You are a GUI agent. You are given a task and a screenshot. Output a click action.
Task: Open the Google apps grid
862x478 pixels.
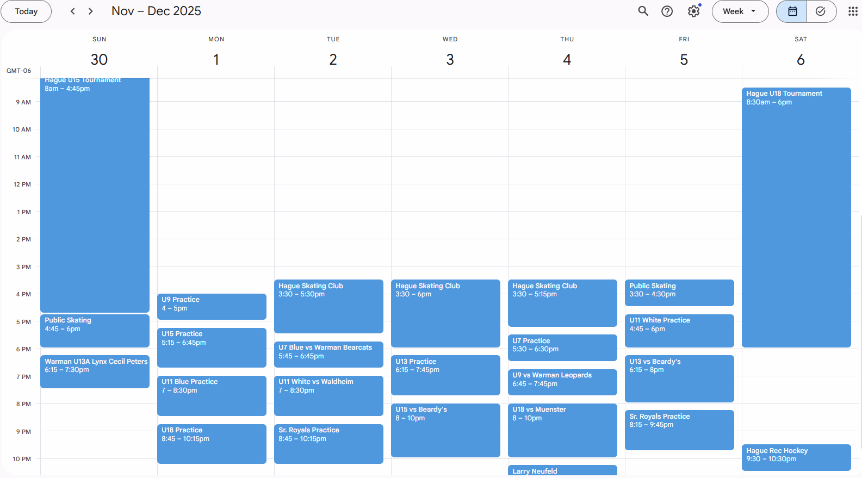pos(852,11)
